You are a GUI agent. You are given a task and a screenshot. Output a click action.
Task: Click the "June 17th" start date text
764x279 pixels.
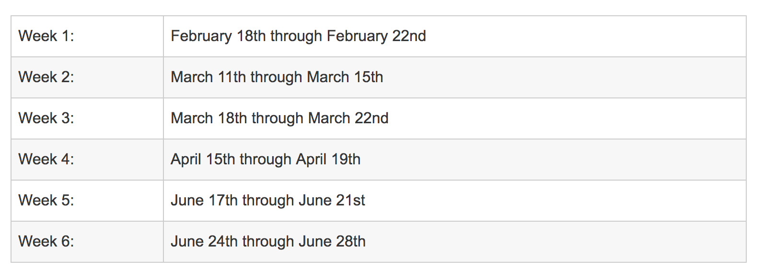[204, 201]
